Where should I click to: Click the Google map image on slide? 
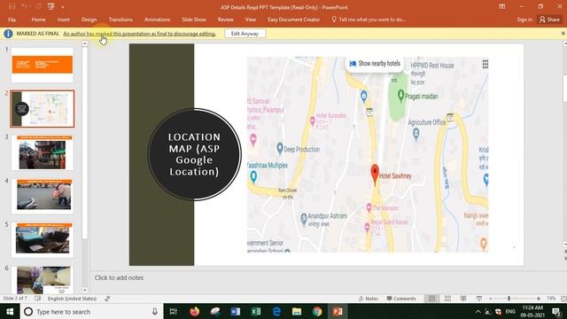(x=368, y=154)
